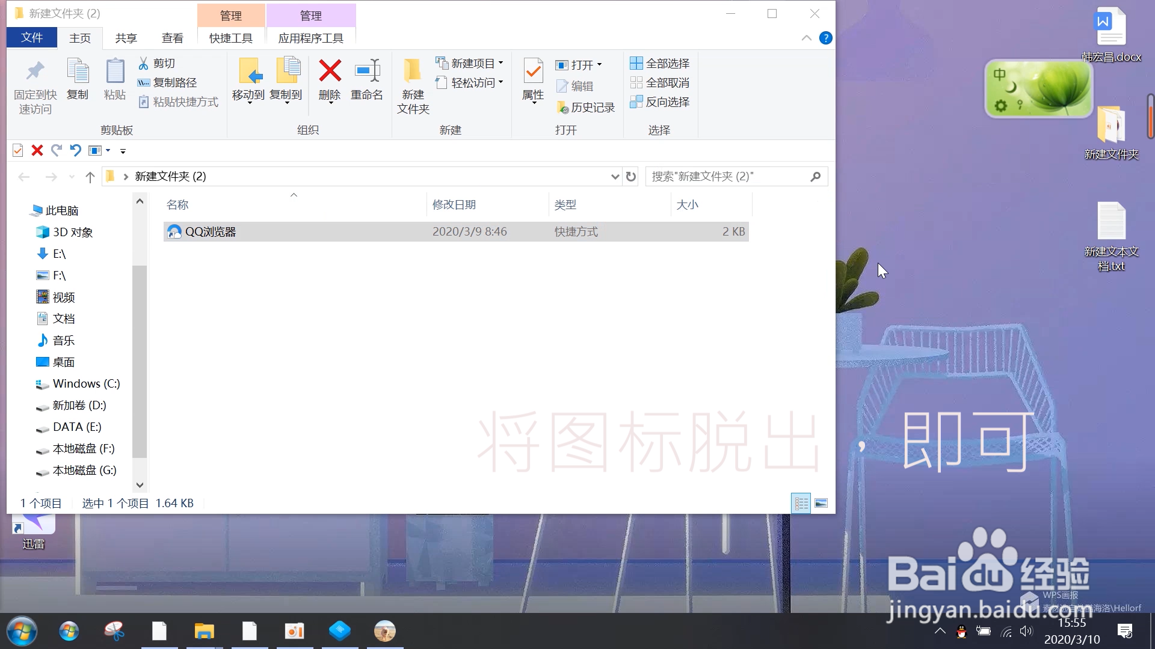Click the search box for this folder
Viewport: 1155px width, 649px height.
click(x=728, y=177)
